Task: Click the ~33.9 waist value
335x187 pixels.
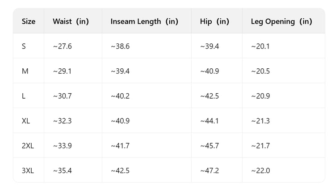Action: tap(62, 145)
